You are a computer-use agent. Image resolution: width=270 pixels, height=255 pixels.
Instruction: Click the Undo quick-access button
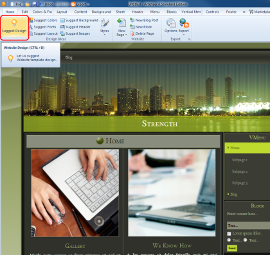[x=47, y=4]
